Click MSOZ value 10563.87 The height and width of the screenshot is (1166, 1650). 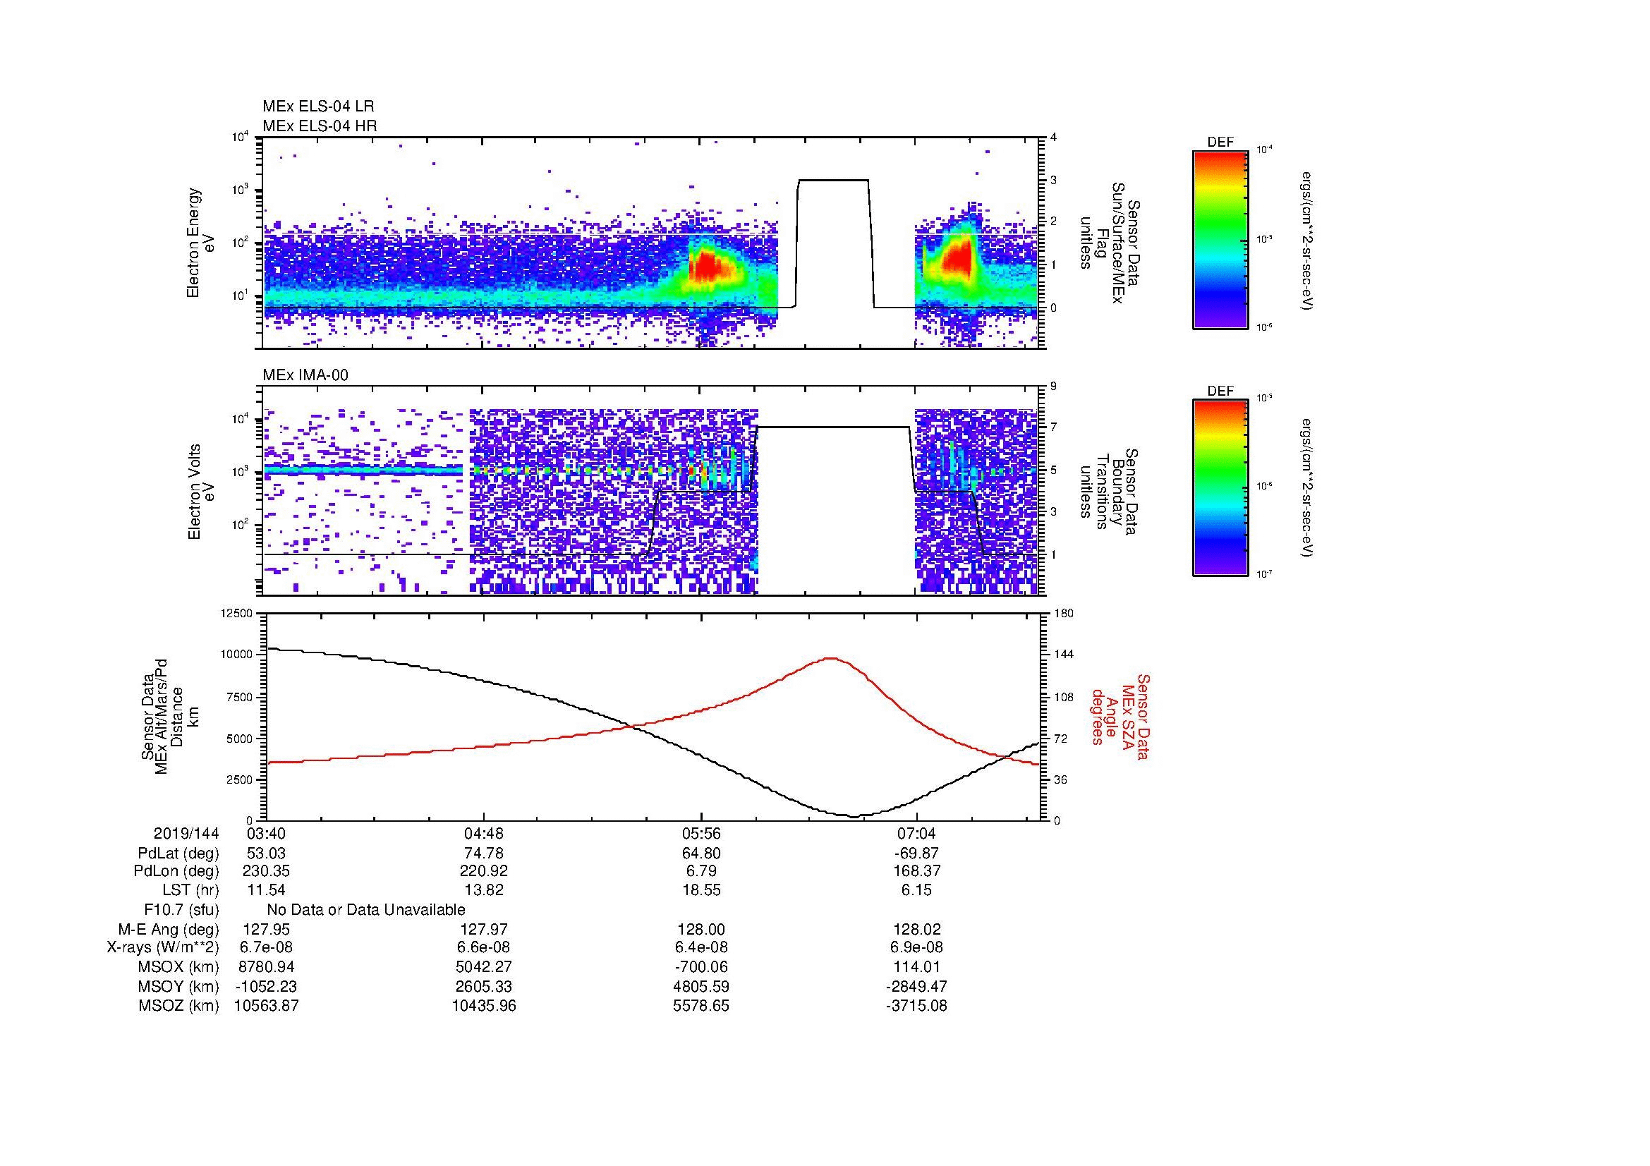click(267, 1006)
